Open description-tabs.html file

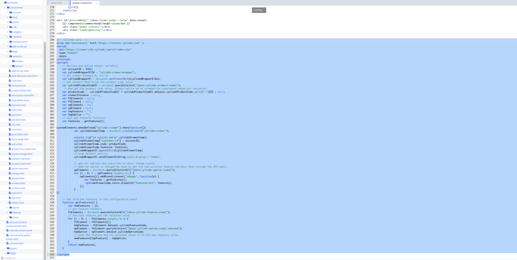point(23,95)
